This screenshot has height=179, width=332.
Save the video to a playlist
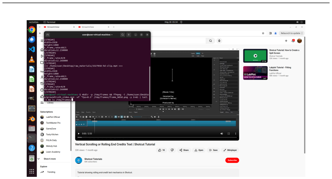[x=213, y=150]
